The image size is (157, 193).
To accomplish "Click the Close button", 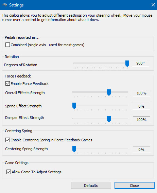I will point(135,186).
